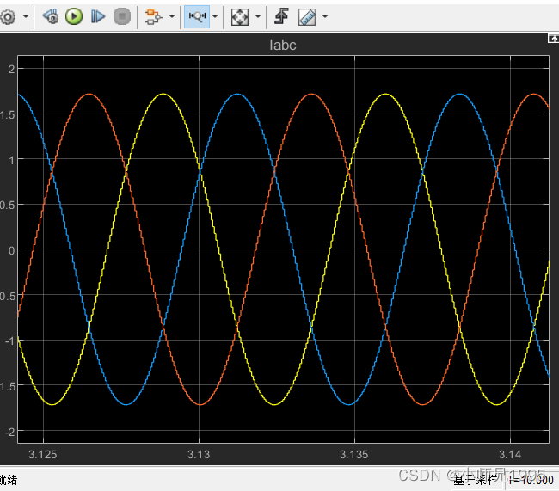Open the cursor measurements ruler tool
The width and height of the screenshot is (559, 491).
[x=307, y=16]
